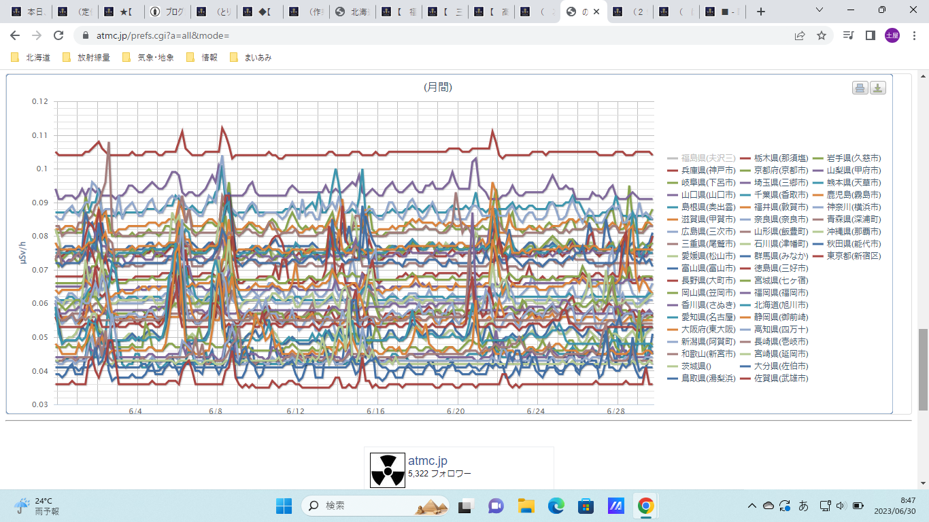Open the まいあみ bookmark folder

[x=251, y=58]
